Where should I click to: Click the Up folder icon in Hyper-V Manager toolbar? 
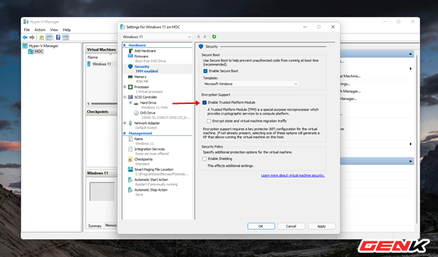[42, 37]
